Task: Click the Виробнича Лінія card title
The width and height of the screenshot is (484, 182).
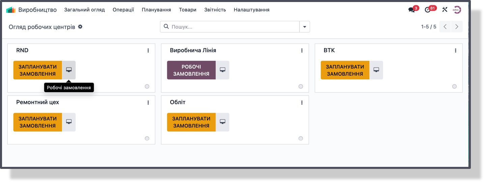Action: [193, 50]
